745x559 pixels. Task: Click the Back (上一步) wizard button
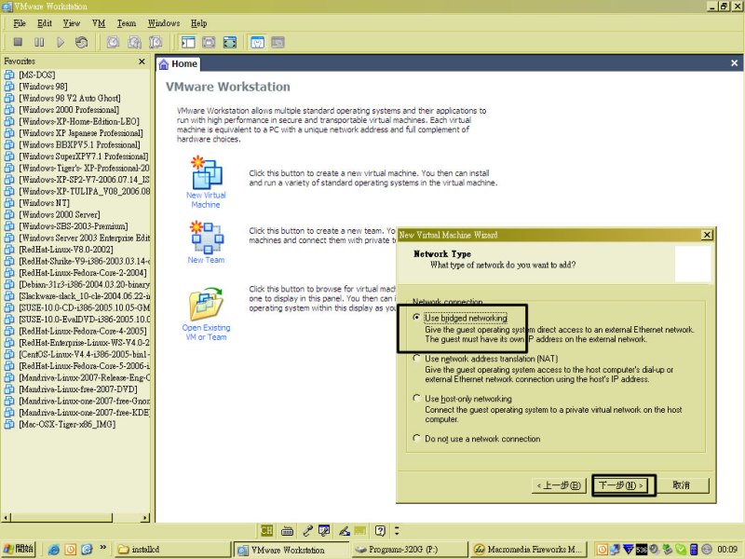click(x=559, y=485)
